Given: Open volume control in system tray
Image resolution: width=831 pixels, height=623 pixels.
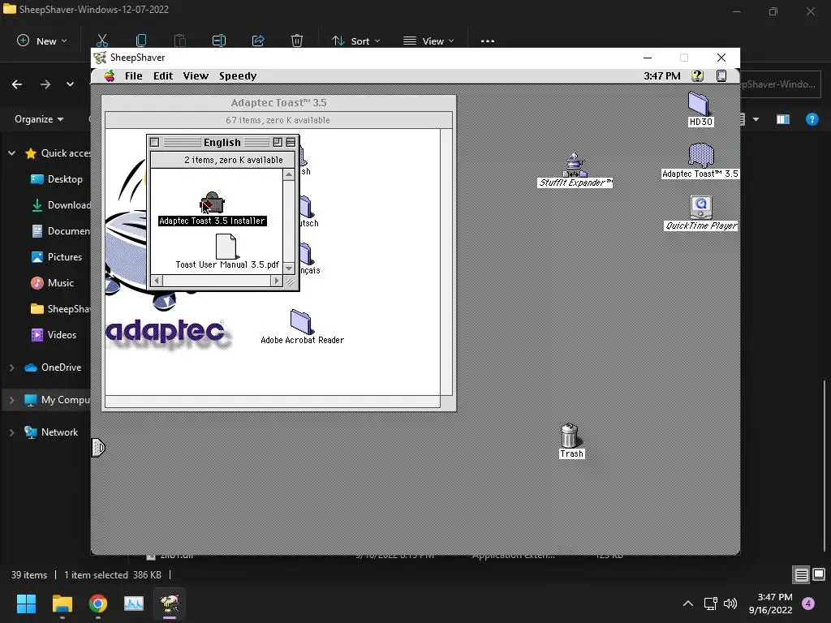Looking at the screenshot, I should tap(730, 604).
